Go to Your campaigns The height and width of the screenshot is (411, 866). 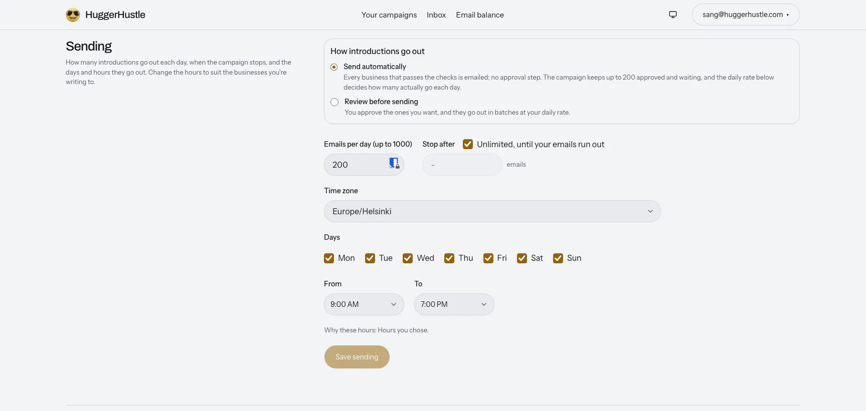(x=389, y=15)
